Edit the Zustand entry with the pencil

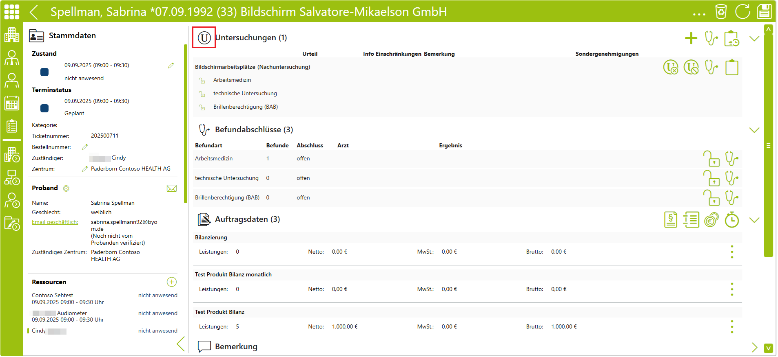coord(171,66)
